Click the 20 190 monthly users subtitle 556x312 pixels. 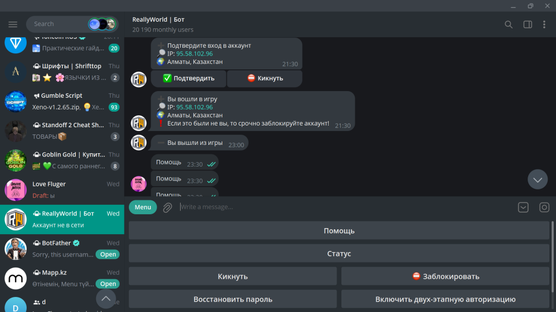[x=163, y=30]
